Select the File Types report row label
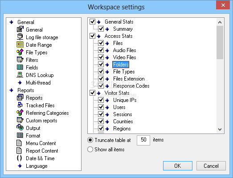This screenshot has height=178, width=233. click(124, 72)
